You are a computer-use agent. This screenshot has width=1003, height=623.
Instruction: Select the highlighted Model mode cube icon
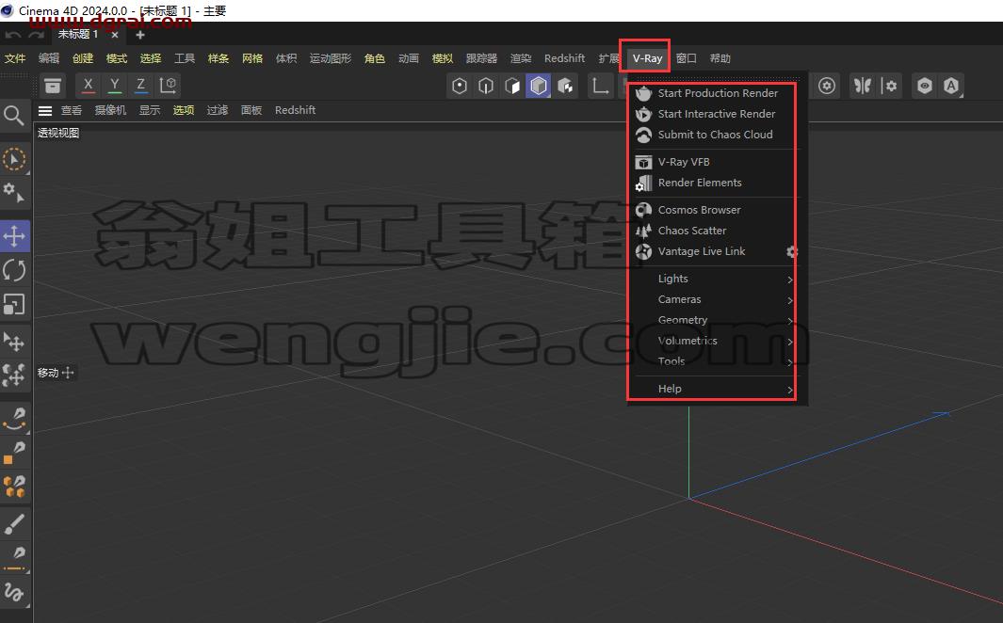click(x=539, y=86)
